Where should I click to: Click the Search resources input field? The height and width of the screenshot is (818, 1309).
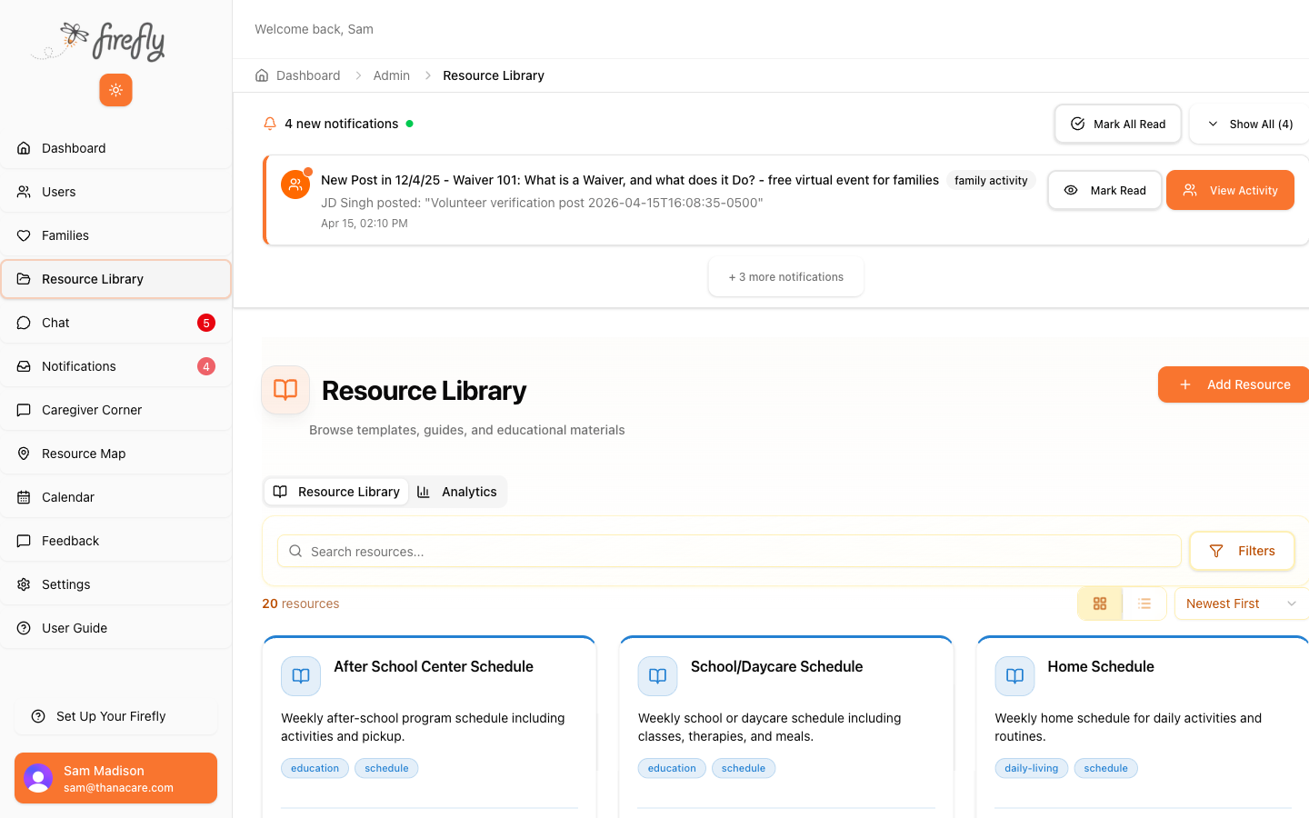pyautogui.click(x=729, y=551)
